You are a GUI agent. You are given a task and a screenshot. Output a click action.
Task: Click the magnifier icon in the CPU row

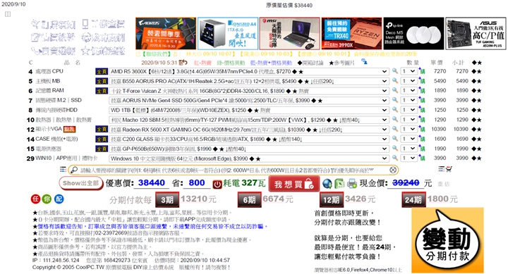coord(394,71)
